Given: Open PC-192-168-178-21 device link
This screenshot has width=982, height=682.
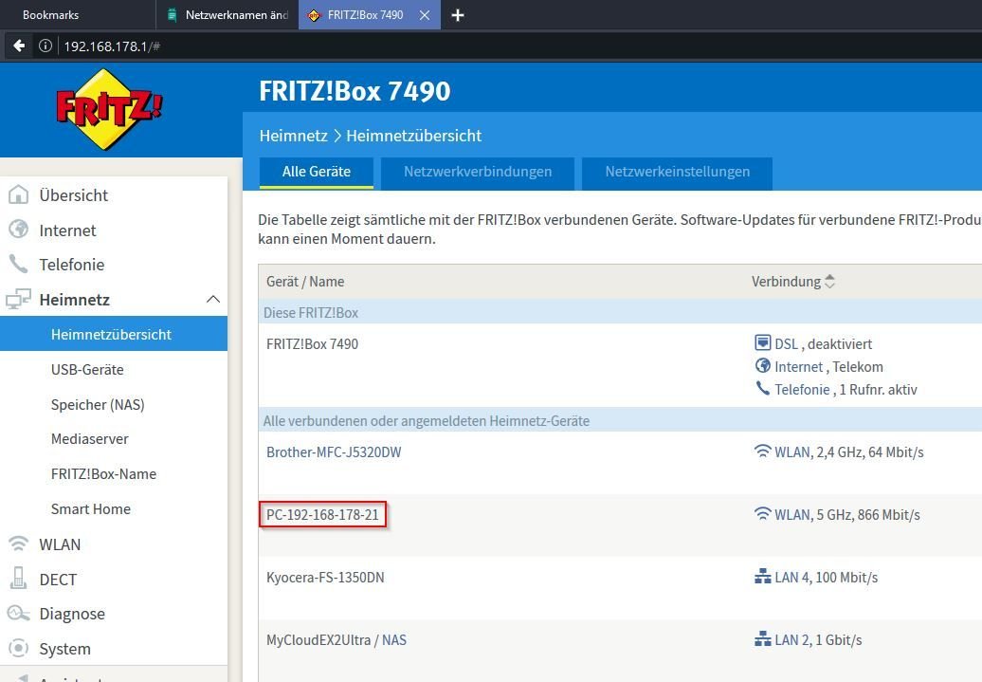Looking at the screenshot, I should coord(322,515).
